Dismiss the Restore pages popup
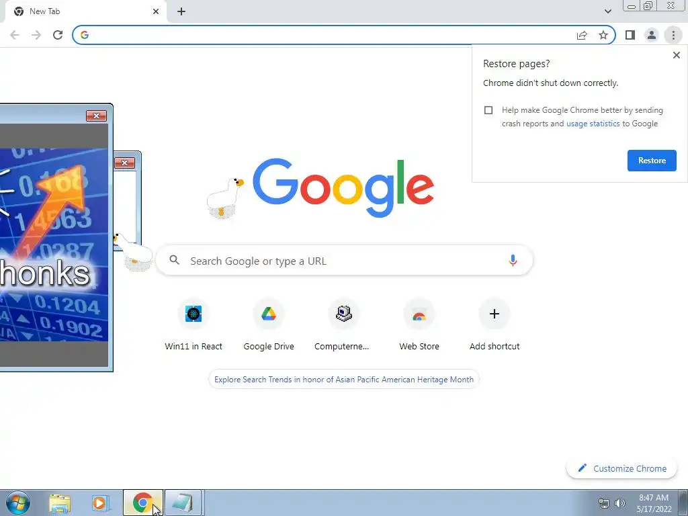Screen dimensions: 688x516 click(676, 55)
